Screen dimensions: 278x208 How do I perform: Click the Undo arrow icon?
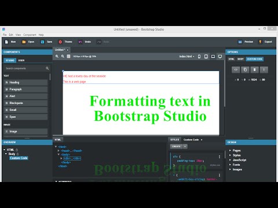(x=81, y=42)
